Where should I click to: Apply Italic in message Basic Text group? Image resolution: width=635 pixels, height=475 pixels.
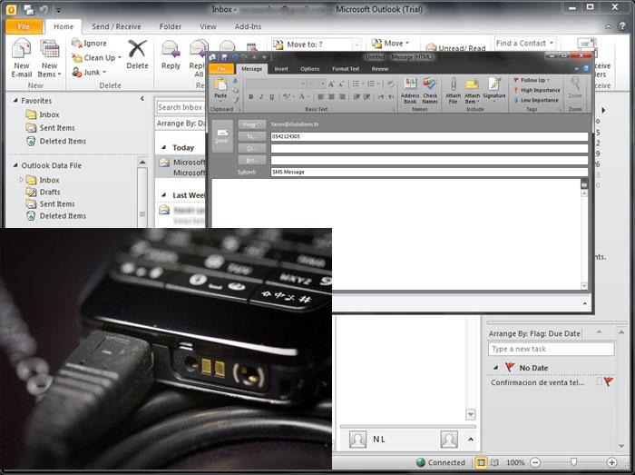[x=261, y=96]
